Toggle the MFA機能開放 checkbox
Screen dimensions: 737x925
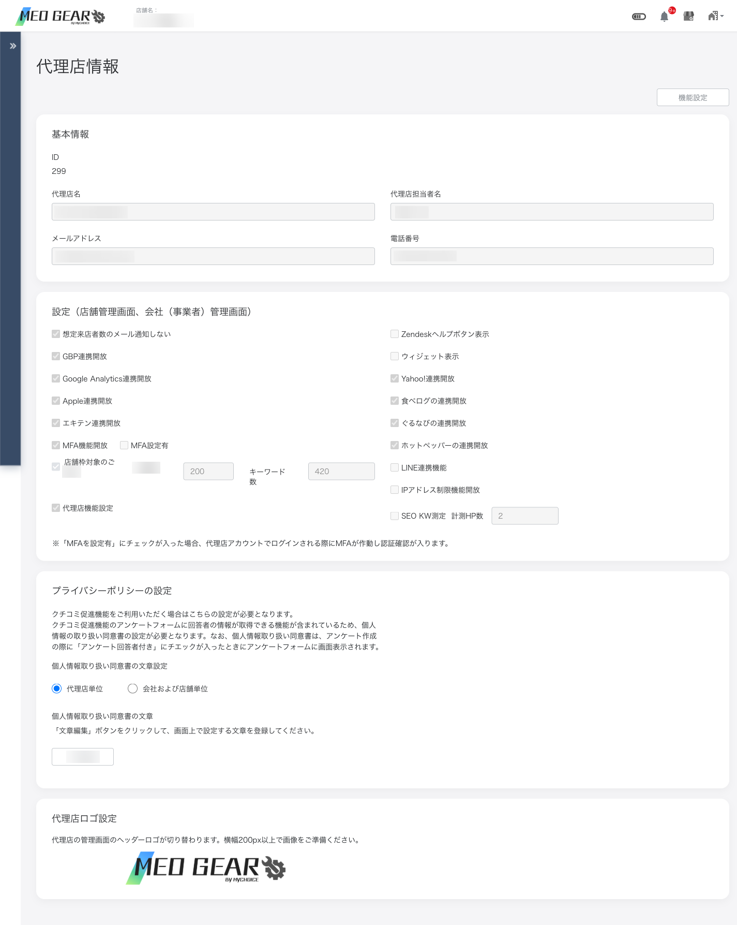pyautogui.click(x=56, y=445)
